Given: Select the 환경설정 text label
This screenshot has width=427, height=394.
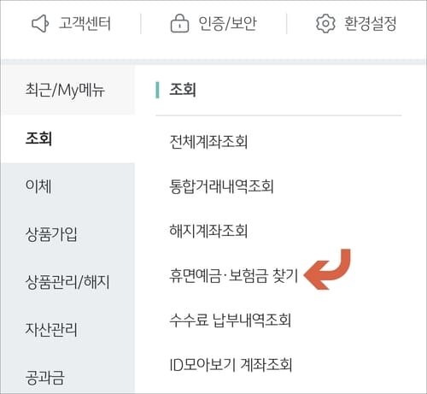Looking at the screenshot, I should (x=371, y=23).
